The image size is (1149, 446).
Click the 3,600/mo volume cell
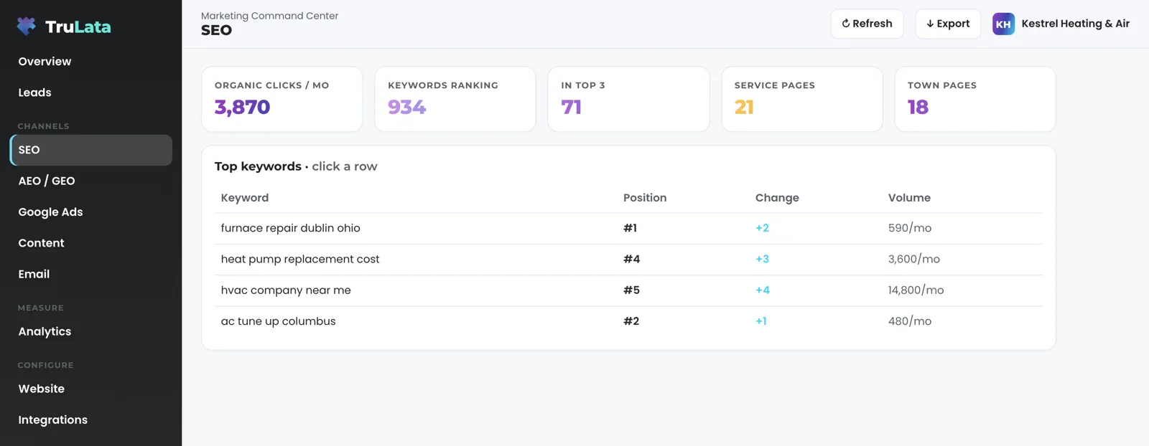pos(914,259)
